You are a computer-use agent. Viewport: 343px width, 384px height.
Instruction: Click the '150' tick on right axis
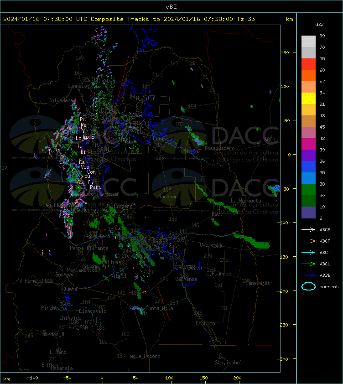[x=285, y=52]
